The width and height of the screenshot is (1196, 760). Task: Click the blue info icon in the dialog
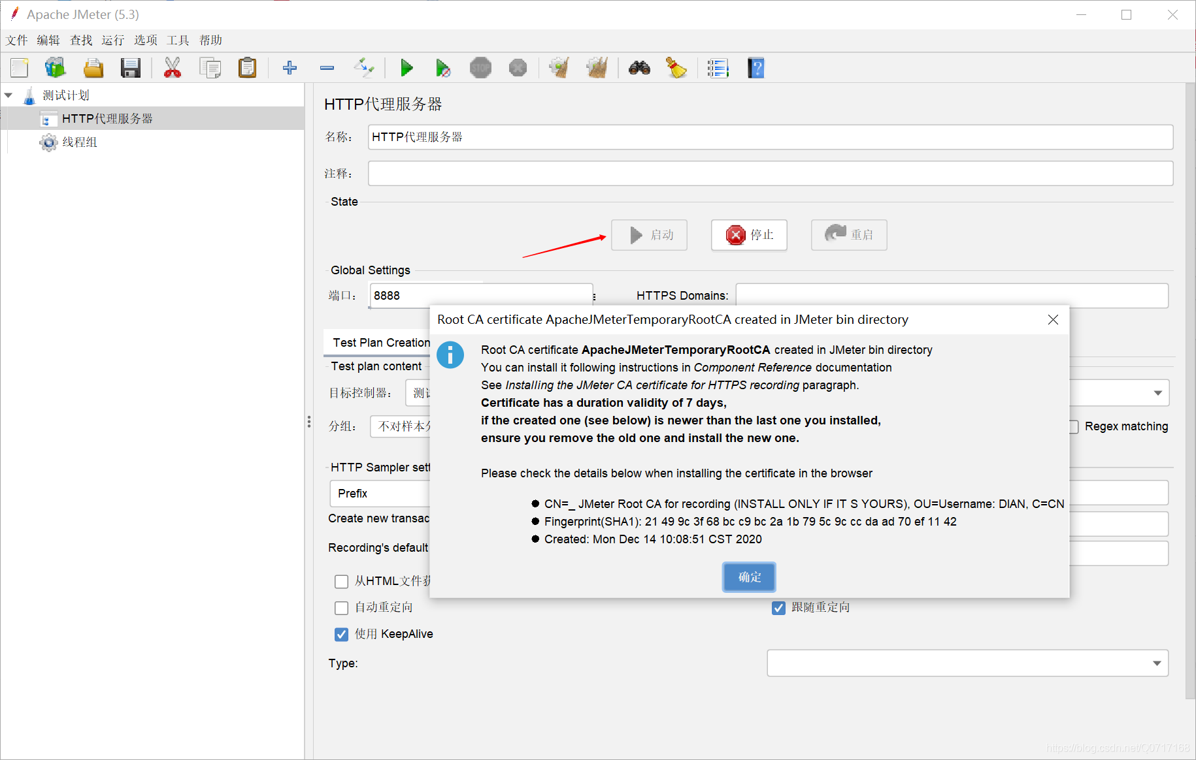tap(450, 355)
